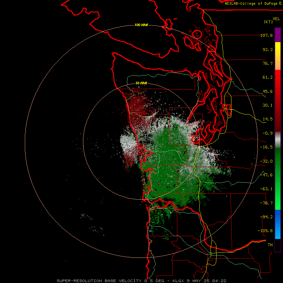Click the NEXLAB-College of DuPage credit text
The height and width of the screenshot is (283, 283).
pyautogui.click(x=253, y=3)
